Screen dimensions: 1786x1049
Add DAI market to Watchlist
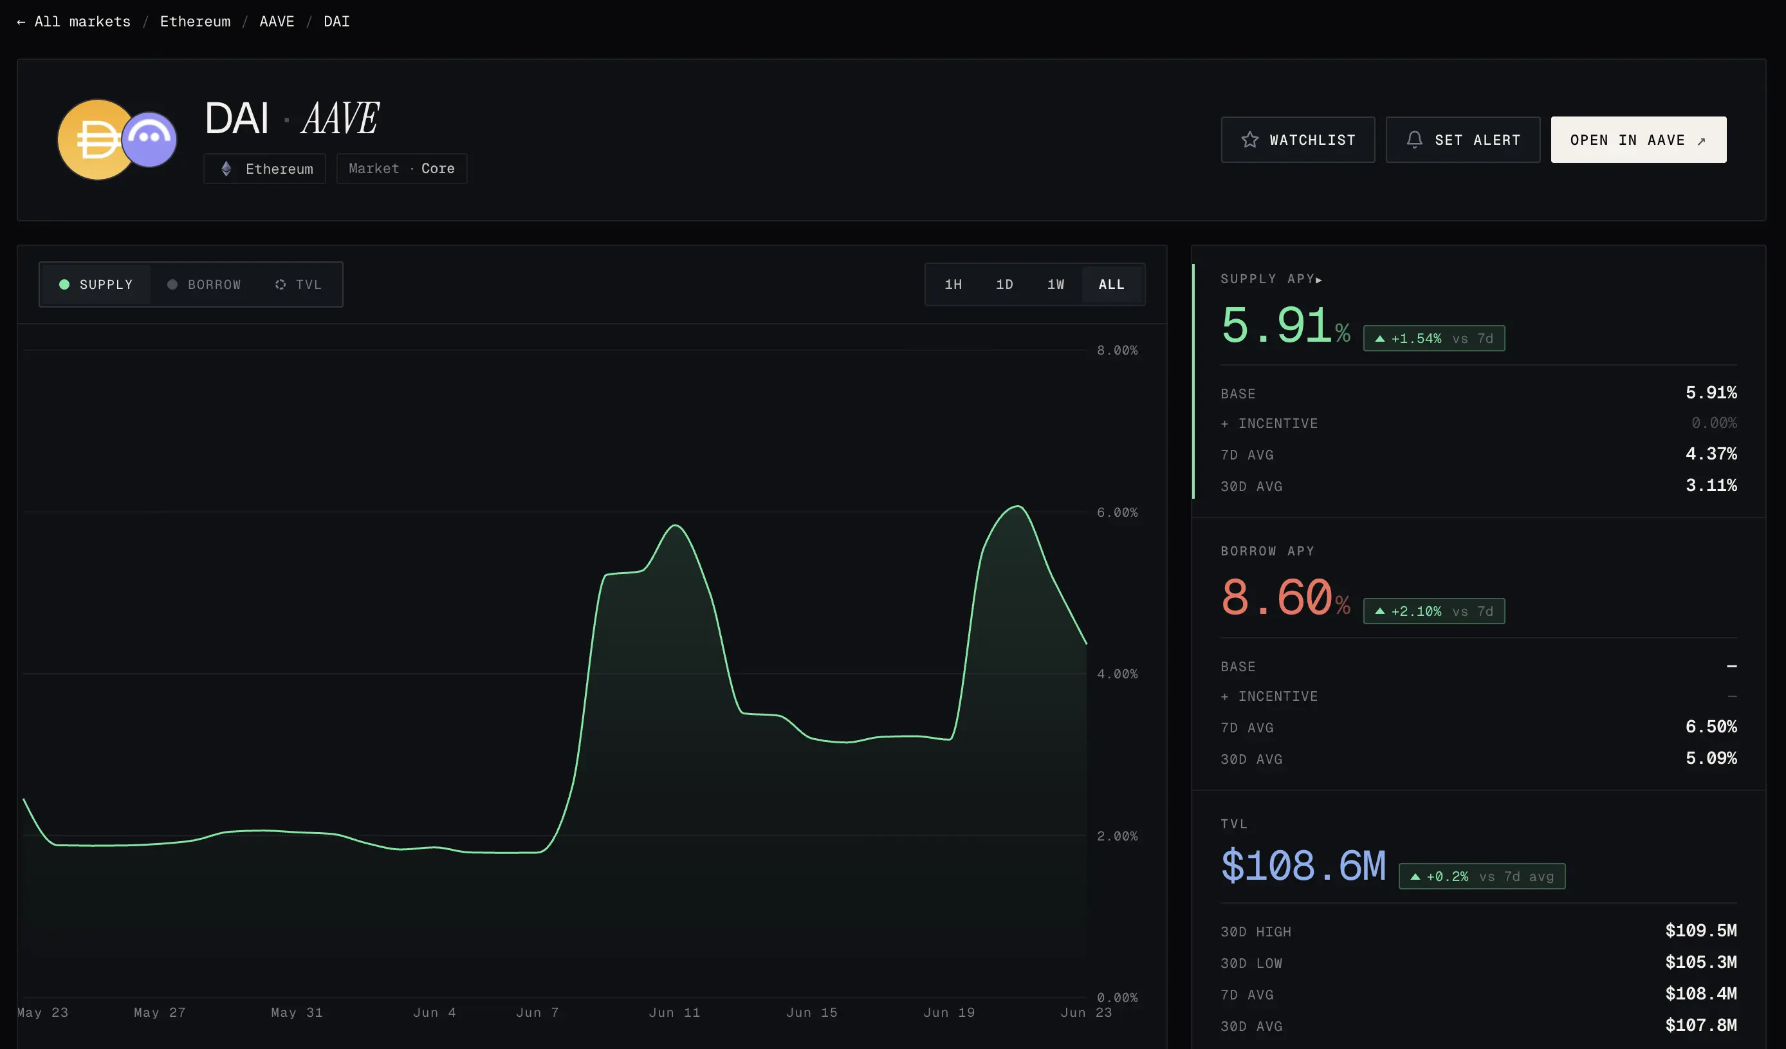1298,140
